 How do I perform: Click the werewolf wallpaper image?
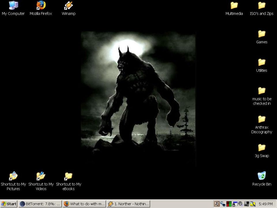click(x=138, y=99)
